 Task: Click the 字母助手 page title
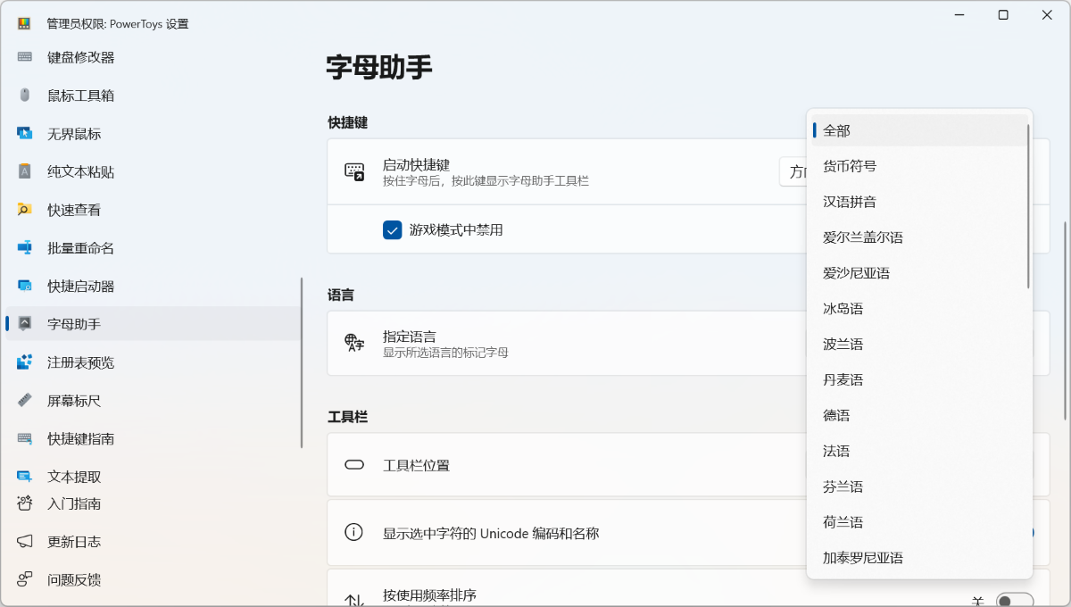click(x=380, y=67)
